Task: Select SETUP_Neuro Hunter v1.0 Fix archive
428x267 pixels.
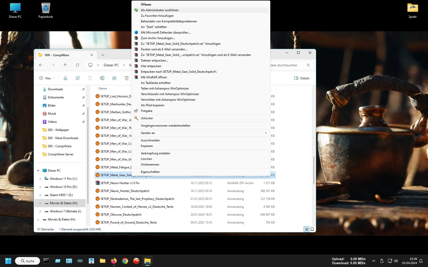Action: 185,183
